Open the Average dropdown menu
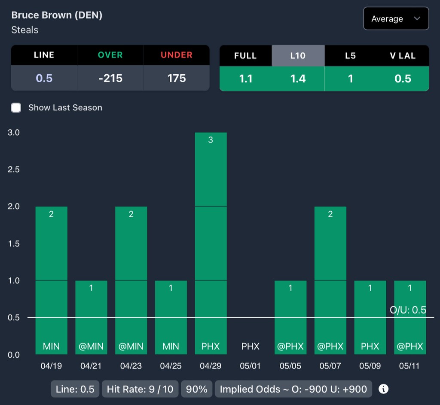440x405 pixels. tap(396, 18)
